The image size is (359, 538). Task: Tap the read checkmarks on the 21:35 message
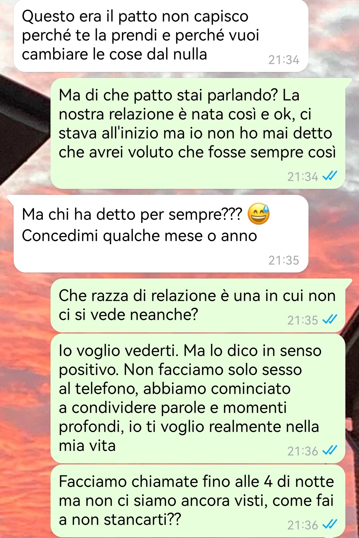[x=330, y=319]
